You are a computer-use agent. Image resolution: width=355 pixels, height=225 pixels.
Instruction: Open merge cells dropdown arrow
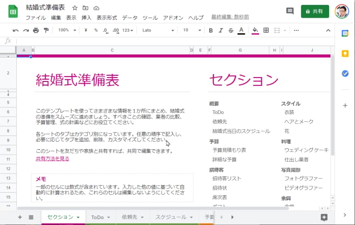(285, 30)
